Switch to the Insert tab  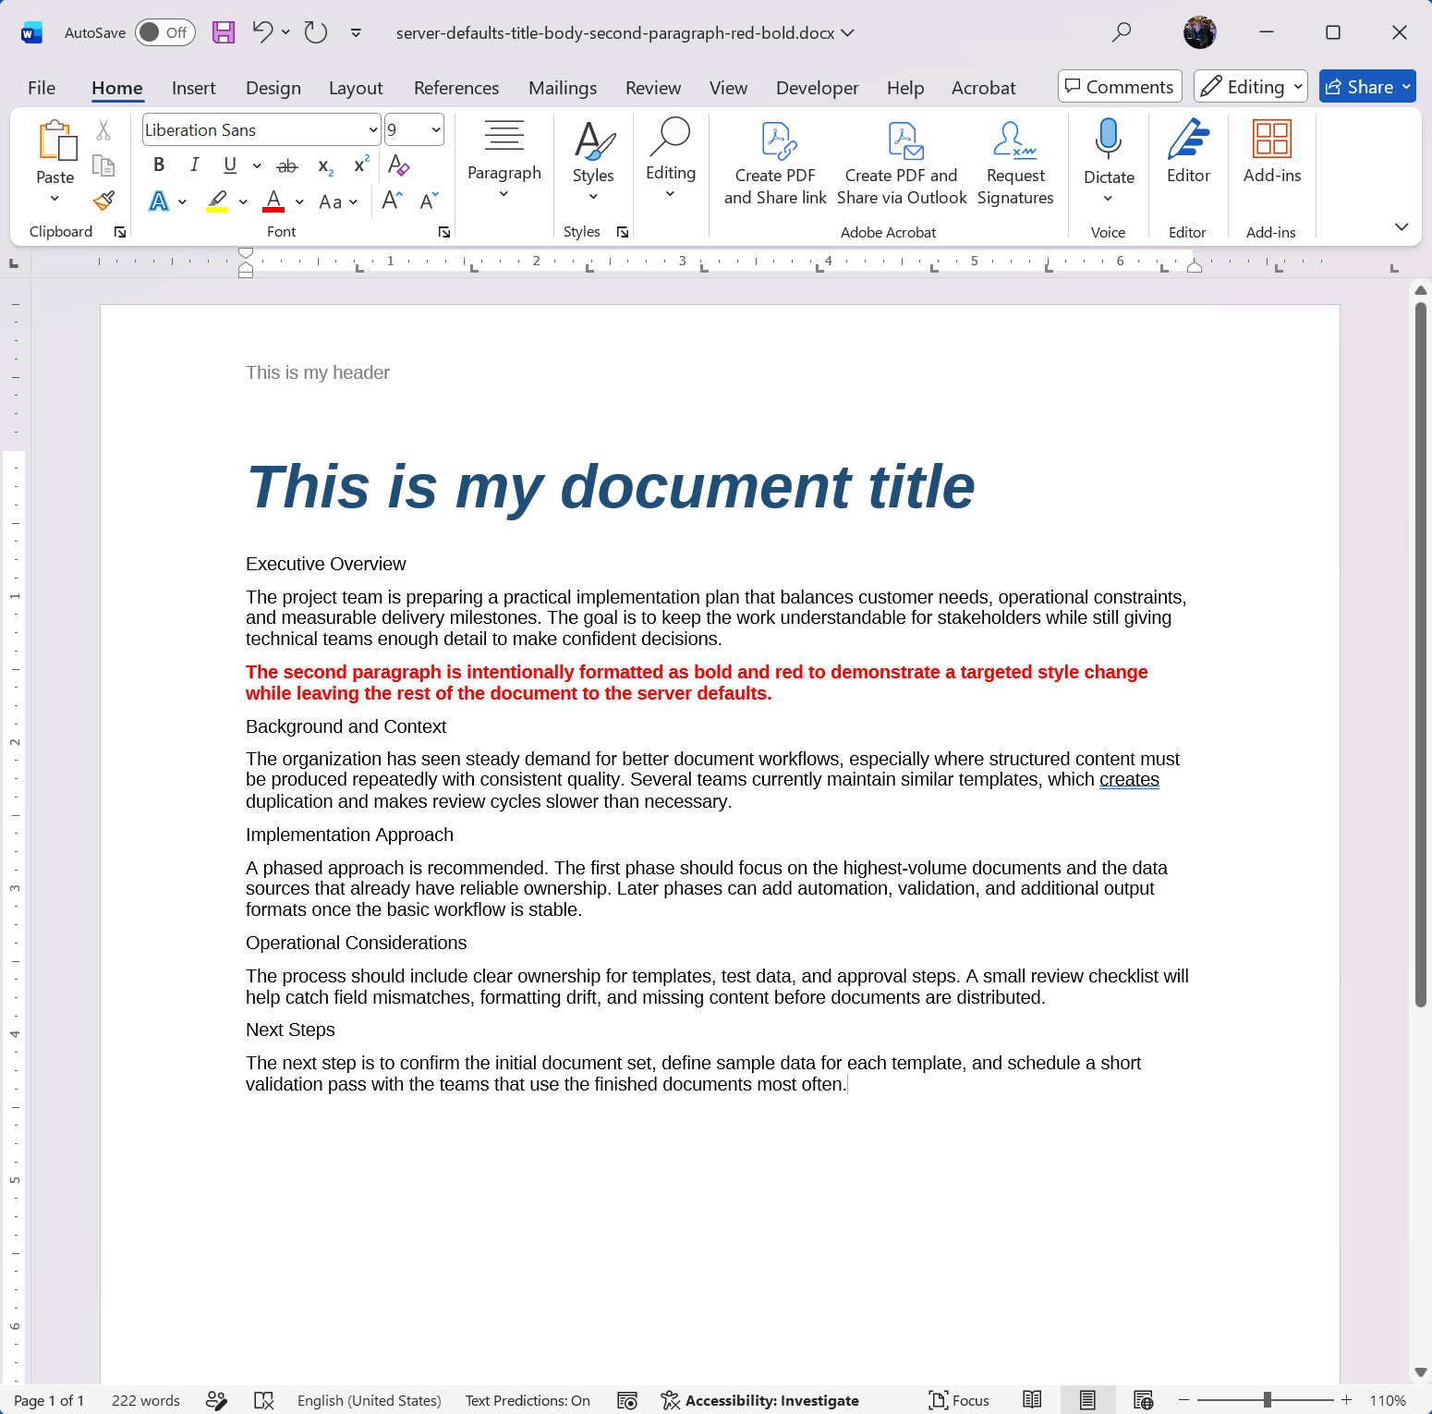[x=193, y=88]
